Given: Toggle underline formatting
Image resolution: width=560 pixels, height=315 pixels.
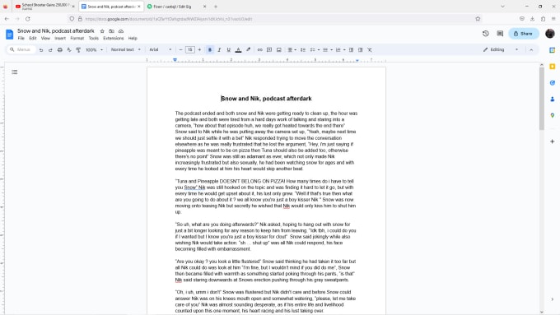Looking at the screenshot, I should pos(229,50).
